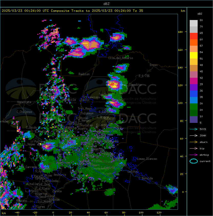Pick the orange swatch below 60 dBZ
213x216 pixels.
194,43
